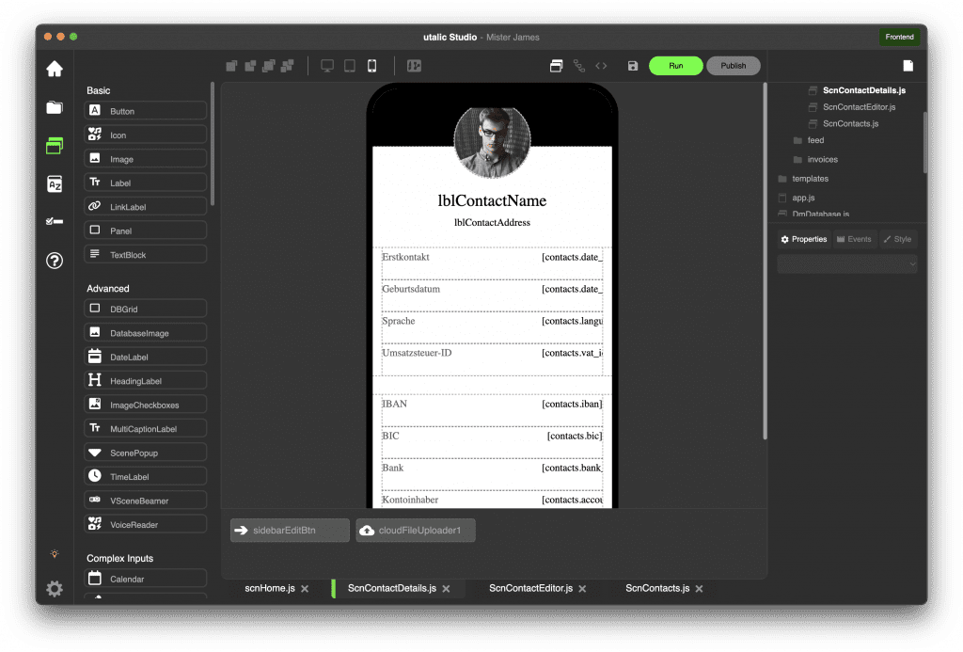Create new file with page icon

click(908, 66)
